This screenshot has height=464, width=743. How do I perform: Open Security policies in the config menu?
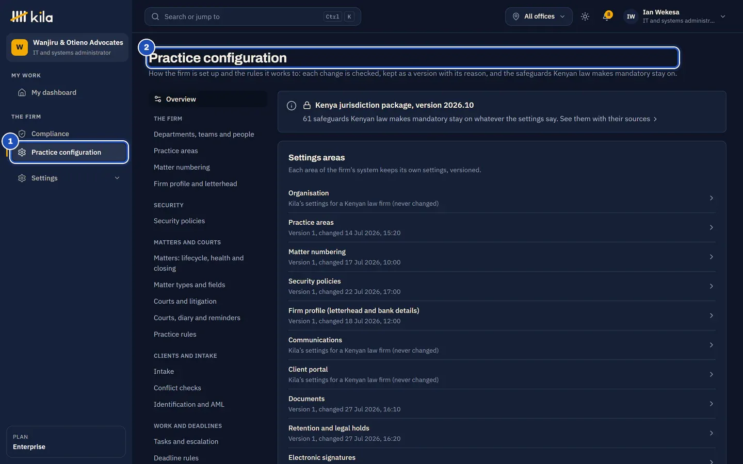point(179,221)
